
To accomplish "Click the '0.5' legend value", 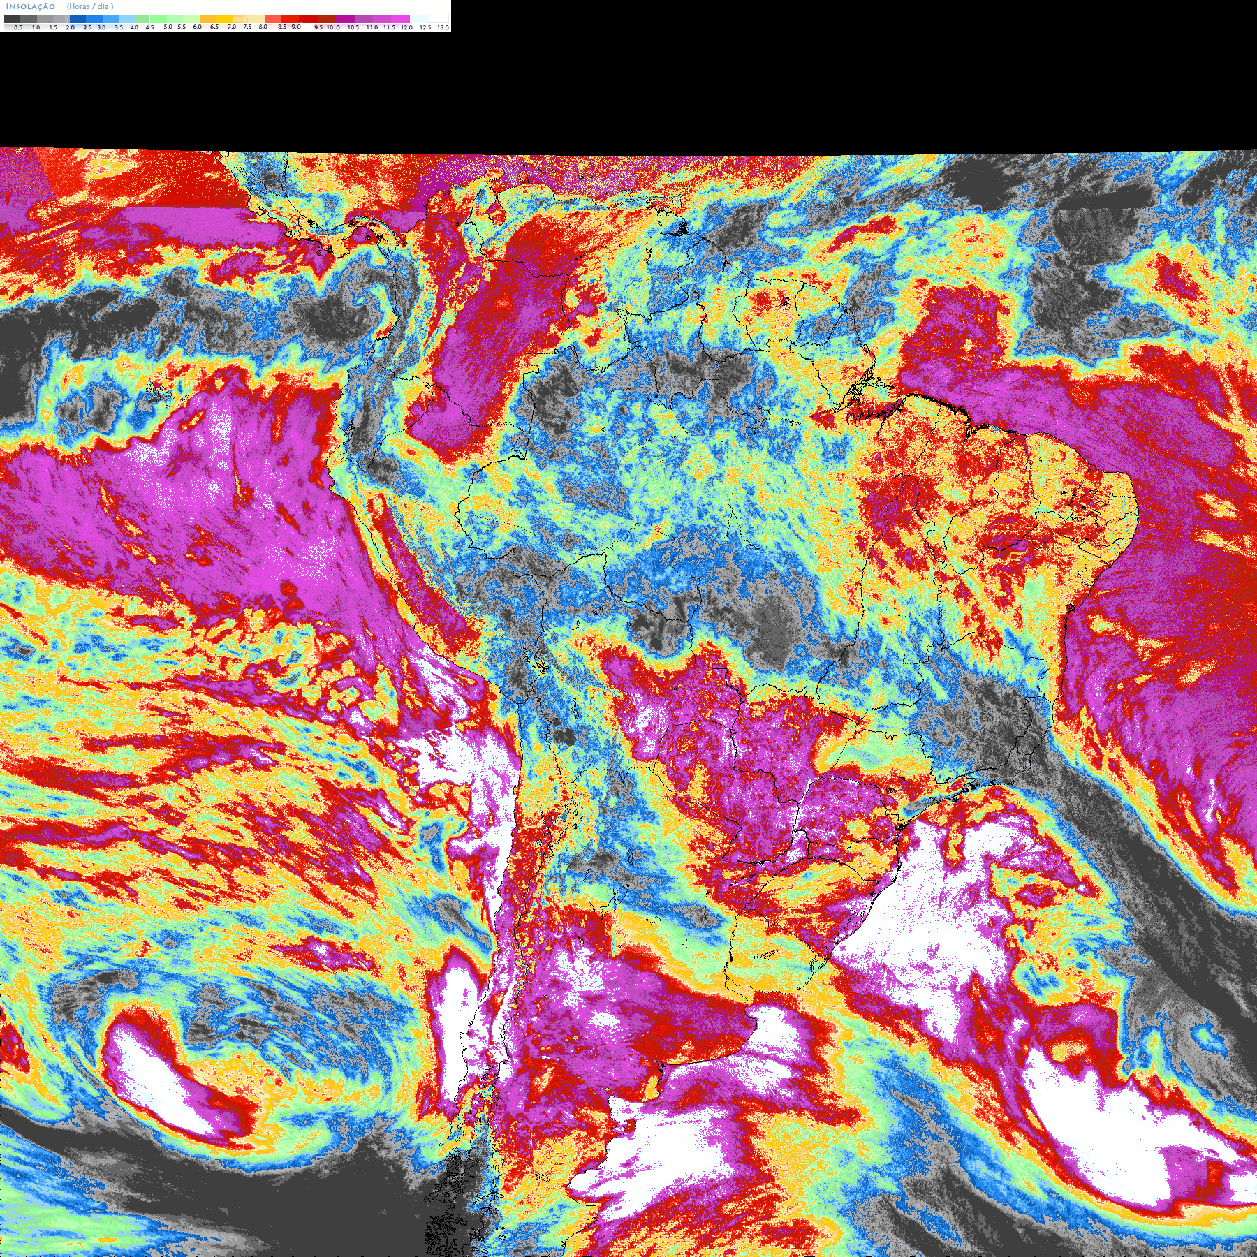I will (18, 27).
